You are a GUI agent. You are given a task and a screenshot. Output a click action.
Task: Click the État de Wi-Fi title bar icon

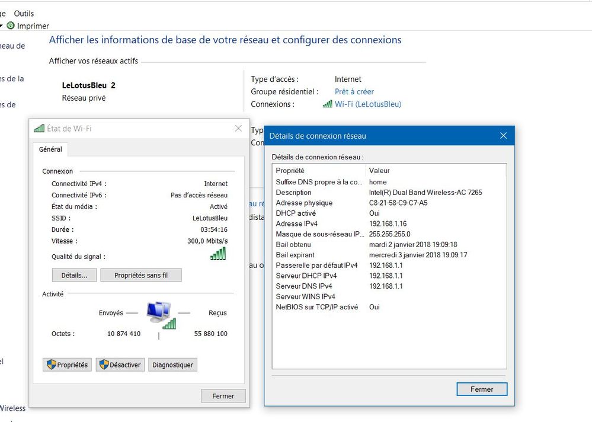click(39, 129)
